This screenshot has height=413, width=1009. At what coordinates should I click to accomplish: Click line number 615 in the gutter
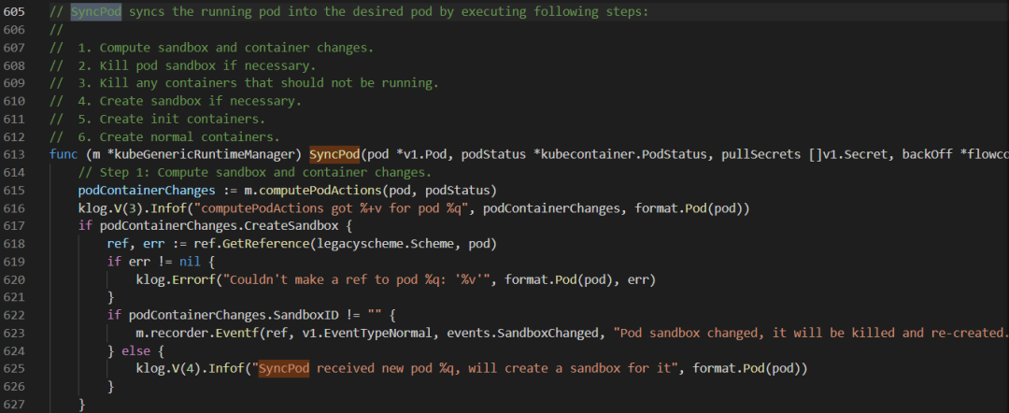click(x=13, y=191)
